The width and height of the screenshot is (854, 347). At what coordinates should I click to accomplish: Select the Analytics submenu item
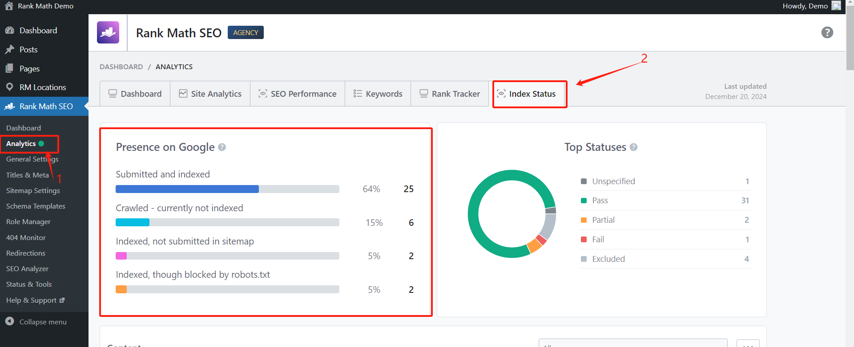tap(25, 143)
